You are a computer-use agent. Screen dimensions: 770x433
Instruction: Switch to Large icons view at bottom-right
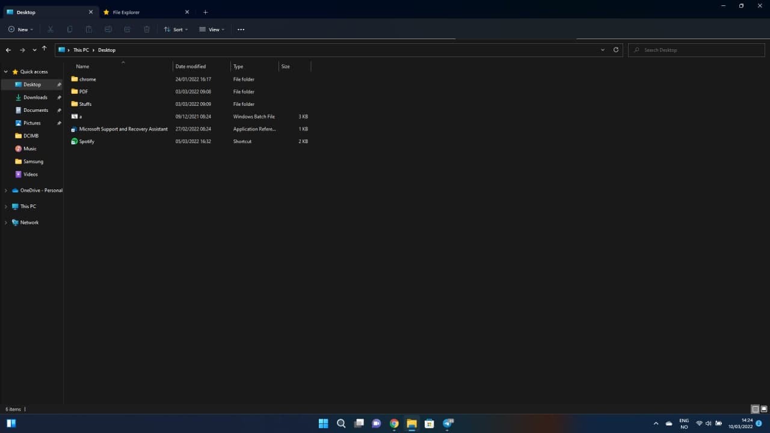point(764,409)
